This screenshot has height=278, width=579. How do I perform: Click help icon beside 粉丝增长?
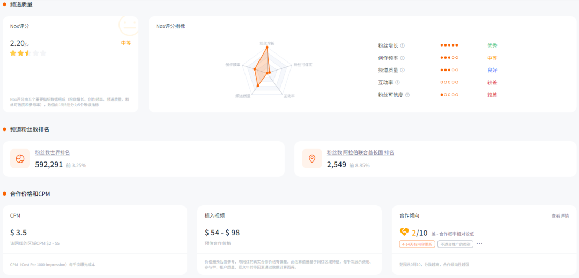(403, 45)
